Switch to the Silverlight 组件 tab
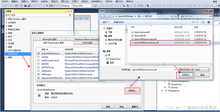The width and height of the screenshot is (220, 112). click(50, 39)
